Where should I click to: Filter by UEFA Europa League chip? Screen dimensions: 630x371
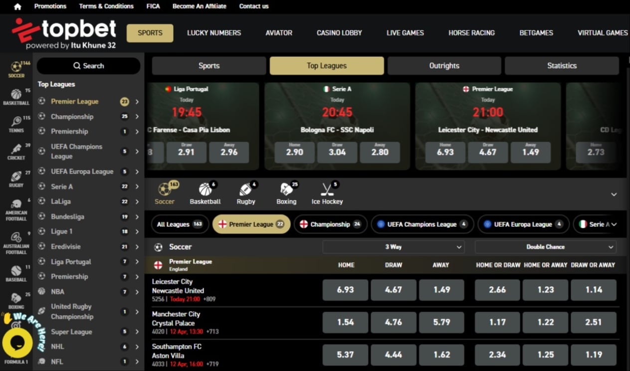coord(523,224)
